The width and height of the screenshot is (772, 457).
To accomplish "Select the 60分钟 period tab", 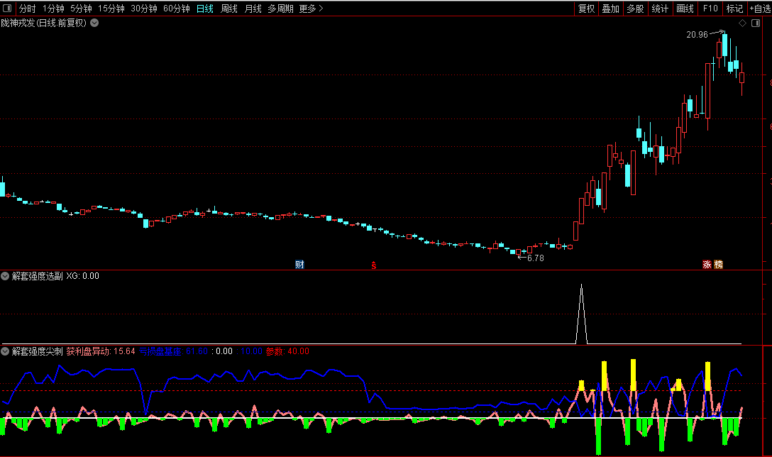I will 176,9.
